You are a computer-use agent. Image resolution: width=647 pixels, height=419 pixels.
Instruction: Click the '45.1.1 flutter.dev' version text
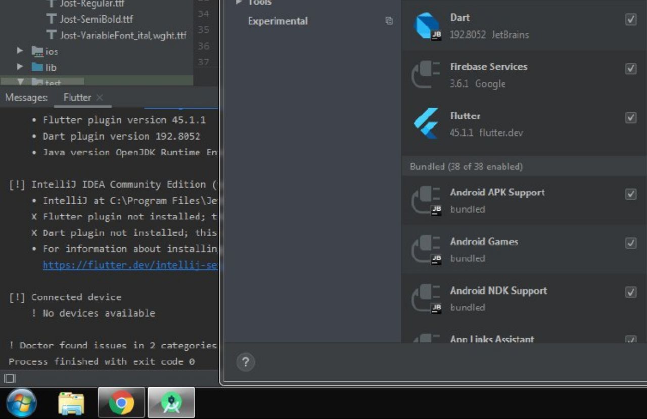click(x=486, y=133)
